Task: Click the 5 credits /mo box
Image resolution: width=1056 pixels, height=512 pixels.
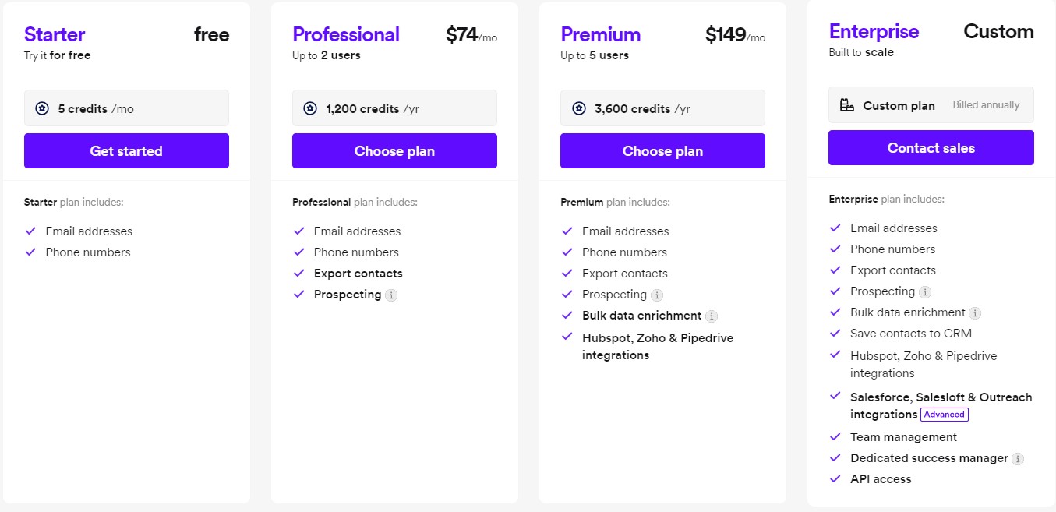Action: coord(126,108)
